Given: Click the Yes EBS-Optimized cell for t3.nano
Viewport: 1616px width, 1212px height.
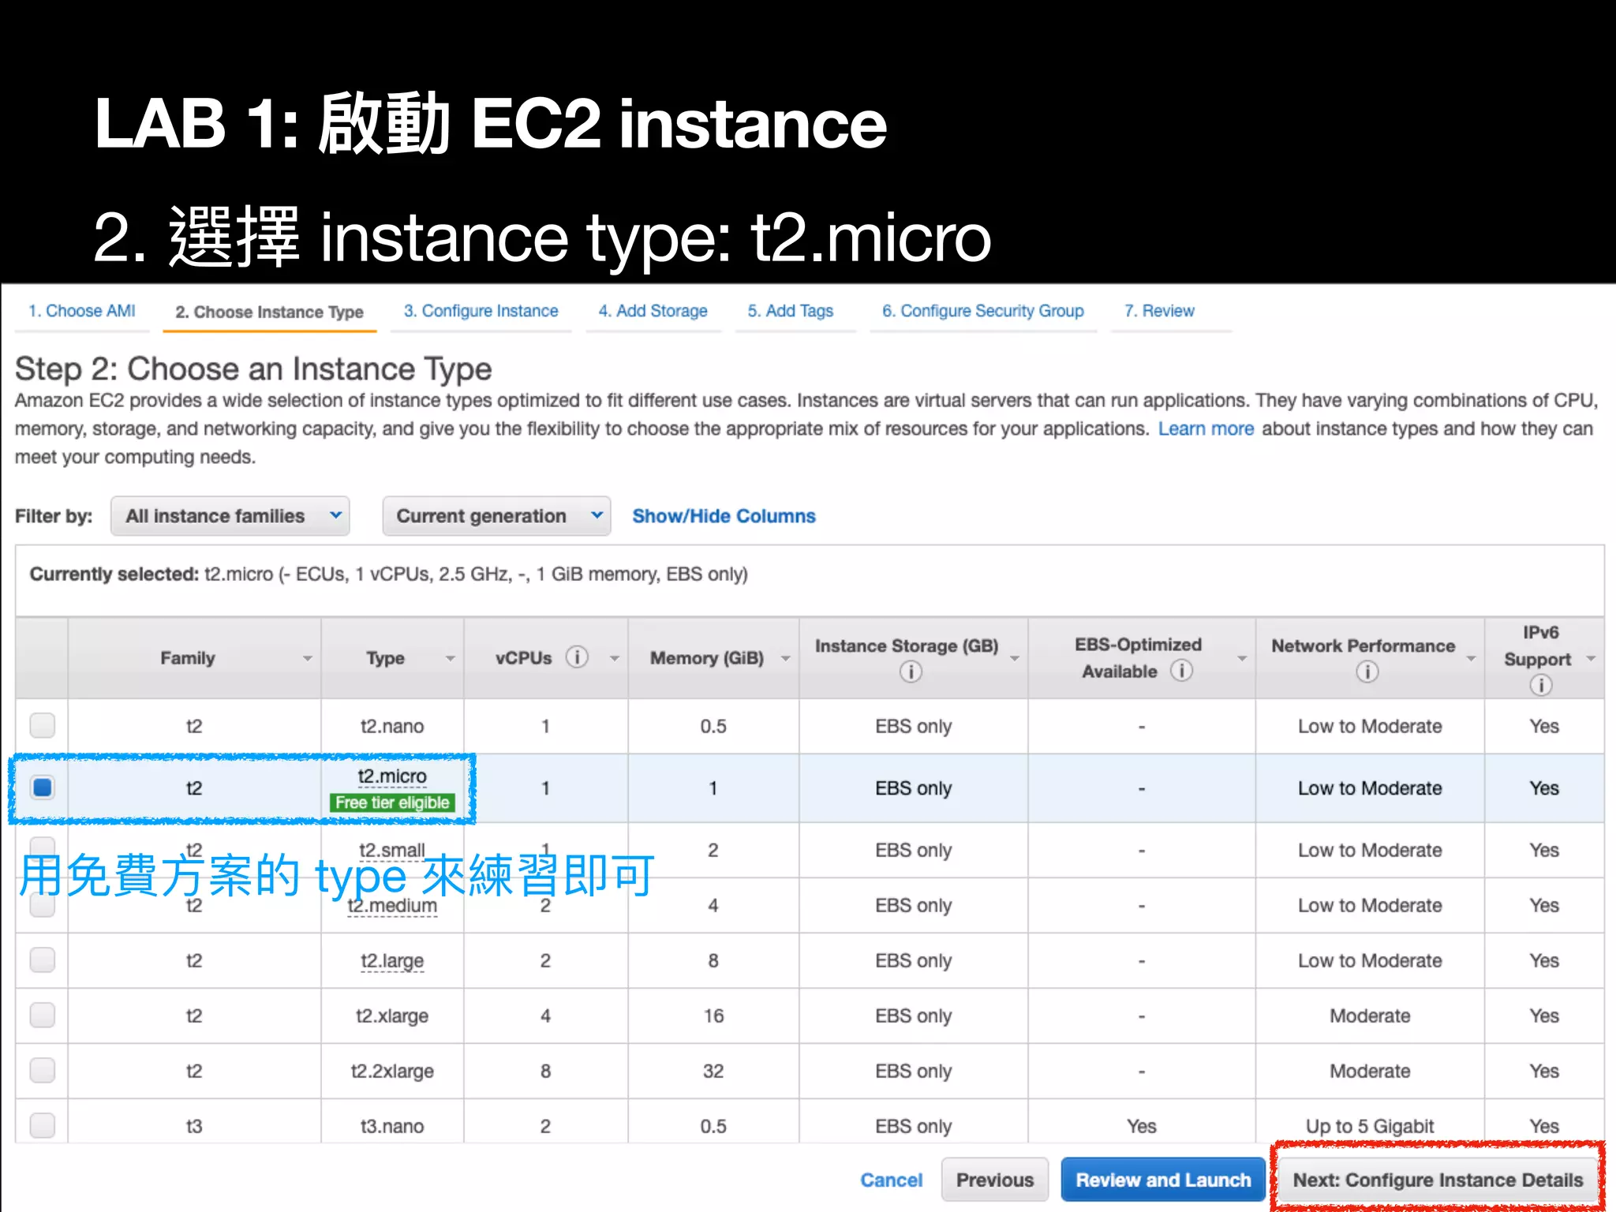Looking at the screenshot, I should tap(1141, 1126).
